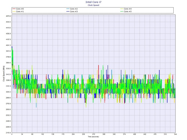Click the Clock Speed subtitle
This screenshot has height=140, width=187.
(x=93, y=5)
